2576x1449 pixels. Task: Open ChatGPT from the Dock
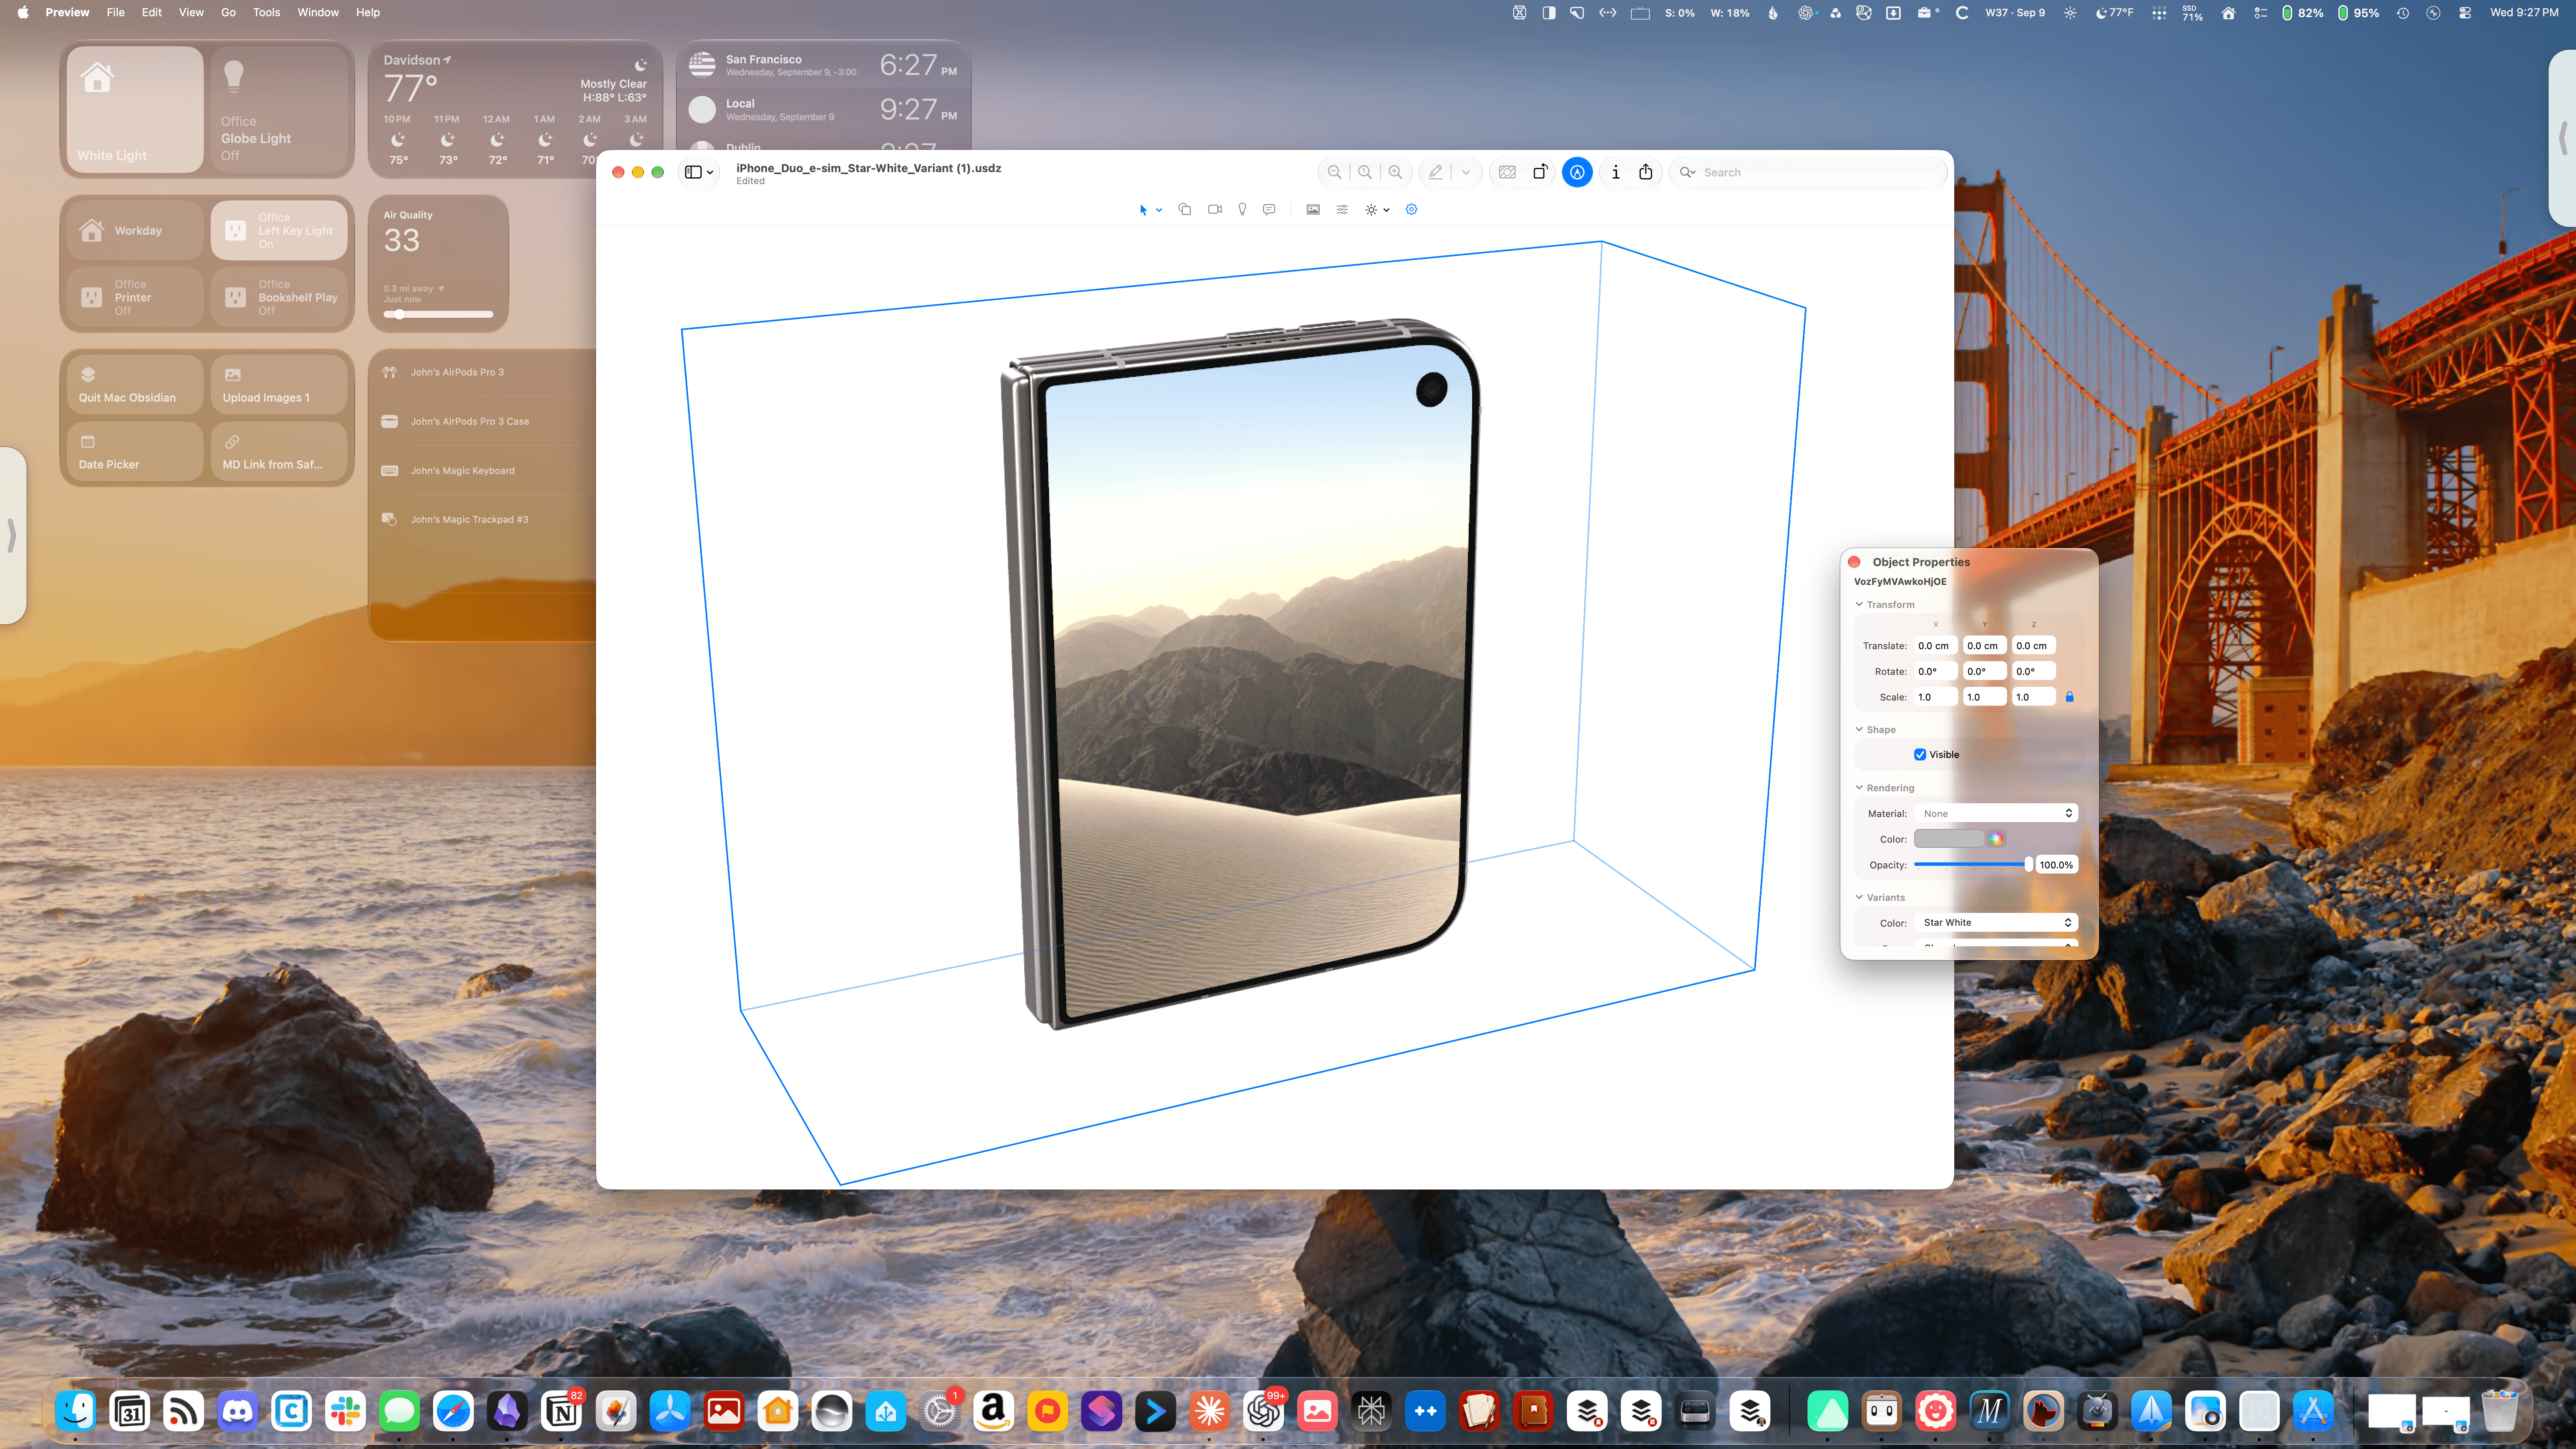tap(1263, 1411)
